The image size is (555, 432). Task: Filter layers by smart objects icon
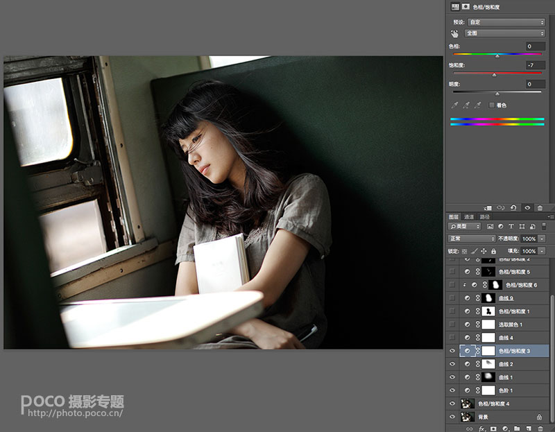[x=532, y=227]
